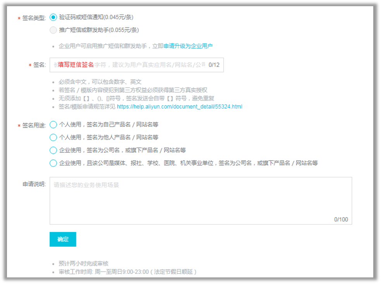Select 个人使用，签名为自己产品名 option
This screenshot has height=284, width=381.
53,125
